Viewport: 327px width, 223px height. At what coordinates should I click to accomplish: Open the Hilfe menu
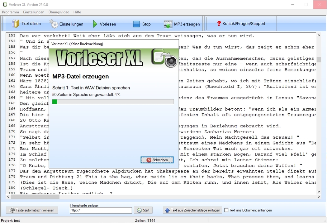(77, 12)
